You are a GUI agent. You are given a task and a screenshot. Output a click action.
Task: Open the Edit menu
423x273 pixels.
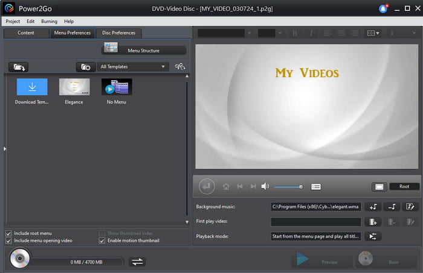pos(30,21)
